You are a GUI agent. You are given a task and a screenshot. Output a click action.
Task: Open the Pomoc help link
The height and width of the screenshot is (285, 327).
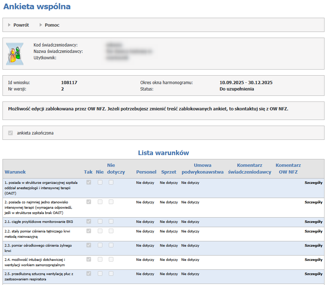[x=52, y=25]
